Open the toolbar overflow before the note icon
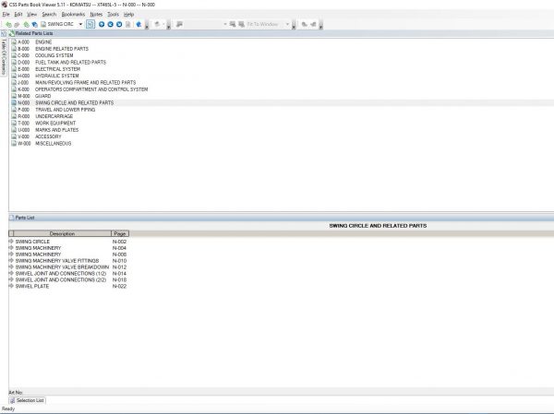Screen dimensions: 554x414 (169, 25)
